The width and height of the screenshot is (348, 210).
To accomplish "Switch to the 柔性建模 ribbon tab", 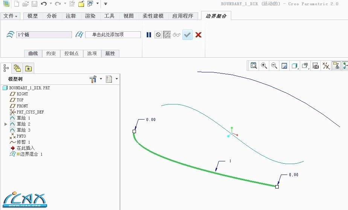I will [153, 16].
